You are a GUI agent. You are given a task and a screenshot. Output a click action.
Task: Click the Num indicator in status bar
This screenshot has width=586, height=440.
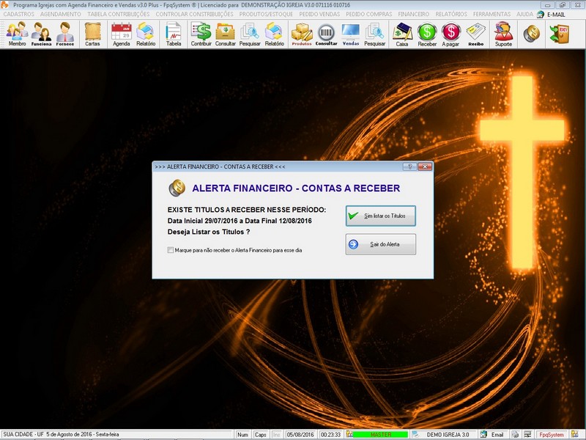242,434
